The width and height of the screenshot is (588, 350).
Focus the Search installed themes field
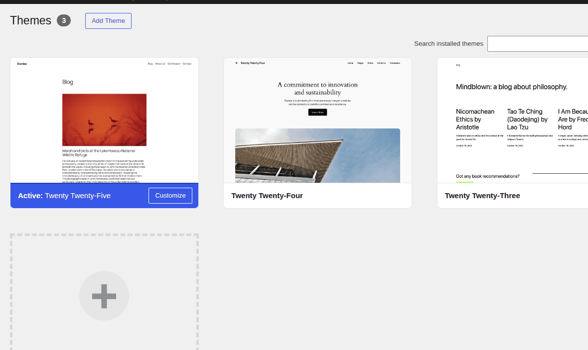pyautogui.click(x=537, y=44)
